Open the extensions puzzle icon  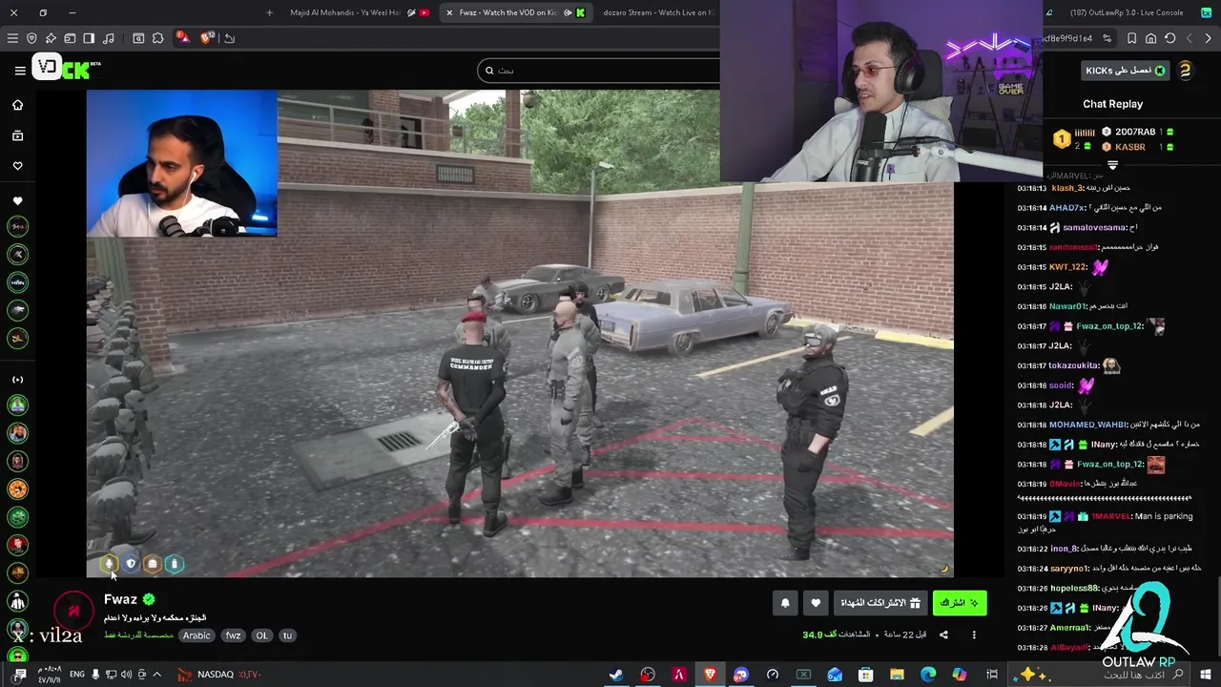coord(158,38)
